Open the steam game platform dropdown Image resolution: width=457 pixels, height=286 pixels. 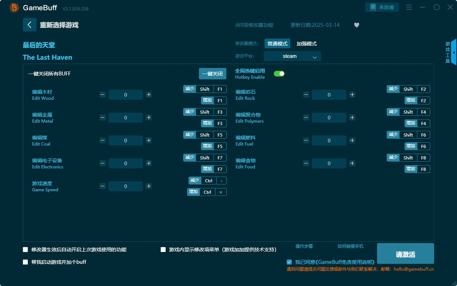[292, 56]
